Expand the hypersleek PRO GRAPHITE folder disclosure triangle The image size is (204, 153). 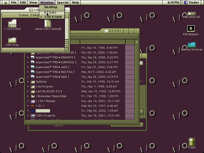(x=28, y=57)
